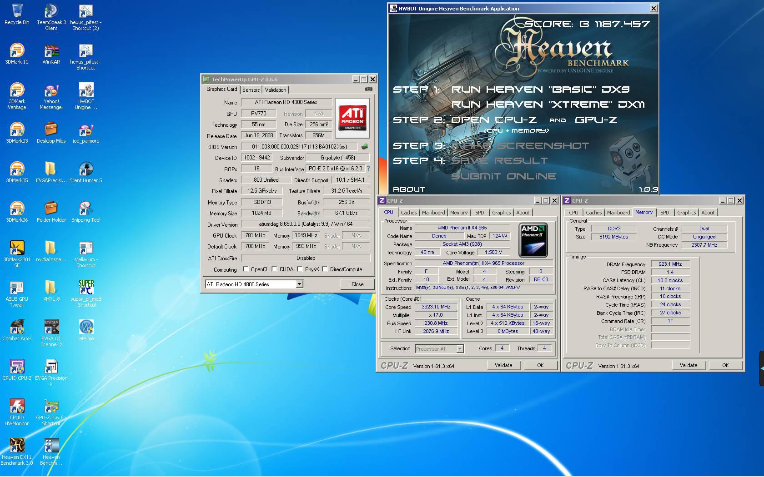
Task: Click AMD Phenom II logo in CPU-Z
Action: (533, 240)
